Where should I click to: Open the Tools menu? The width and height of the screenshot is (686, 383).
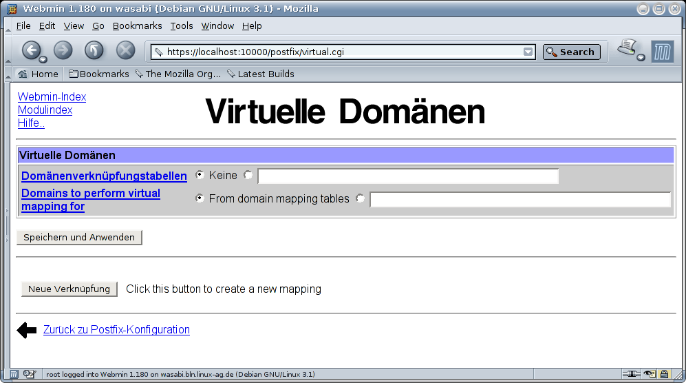[x=182, y=26]
